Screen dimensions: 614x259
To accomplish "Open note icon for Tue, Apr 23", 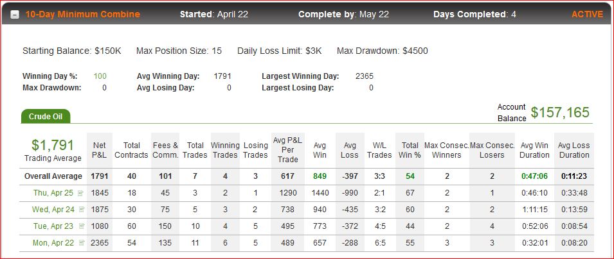I will pyautogui.click(x=82, y=226).
